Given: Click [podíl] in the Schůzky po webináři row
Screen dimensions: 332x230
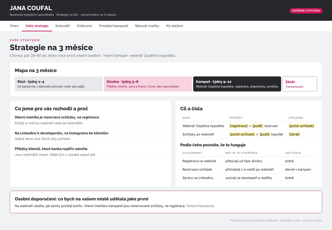Looking at the screenshot, I should 264,134.
